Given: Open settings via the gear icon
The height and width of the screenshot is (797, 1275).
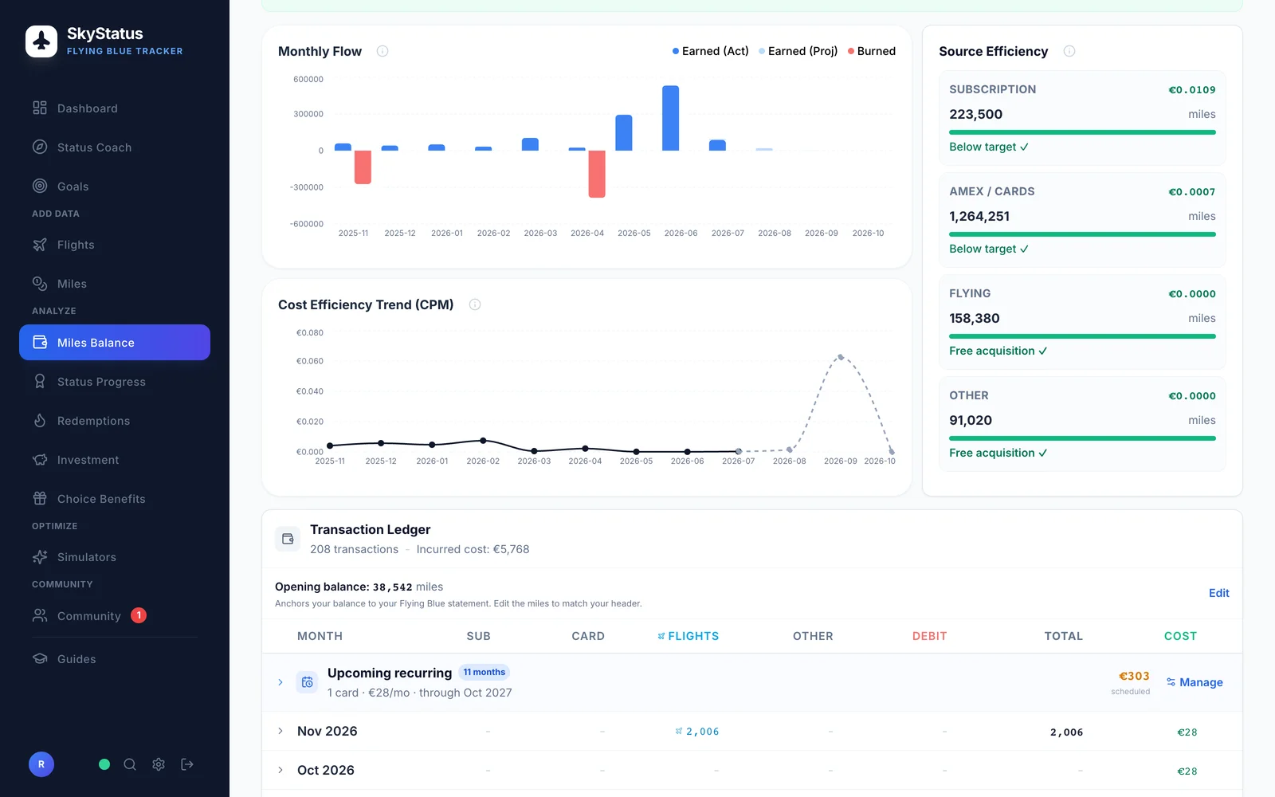Looking at the screenshot, I should [159, 764].
